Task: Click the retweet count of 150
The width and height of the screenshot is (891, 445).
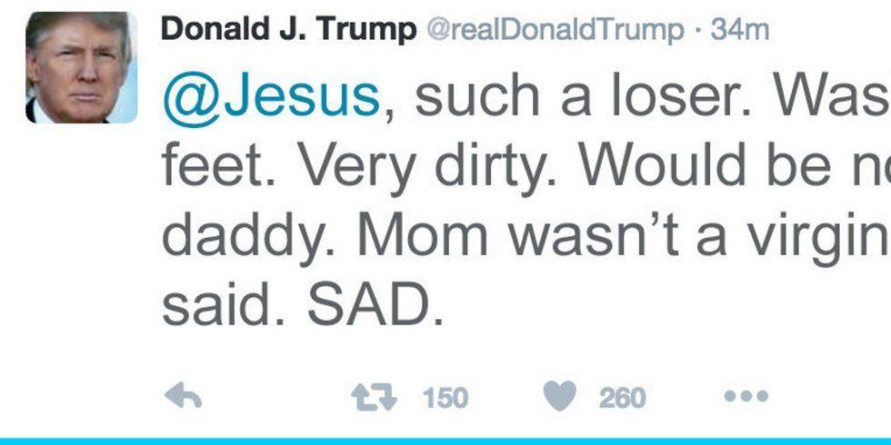Action: point(445,398)
